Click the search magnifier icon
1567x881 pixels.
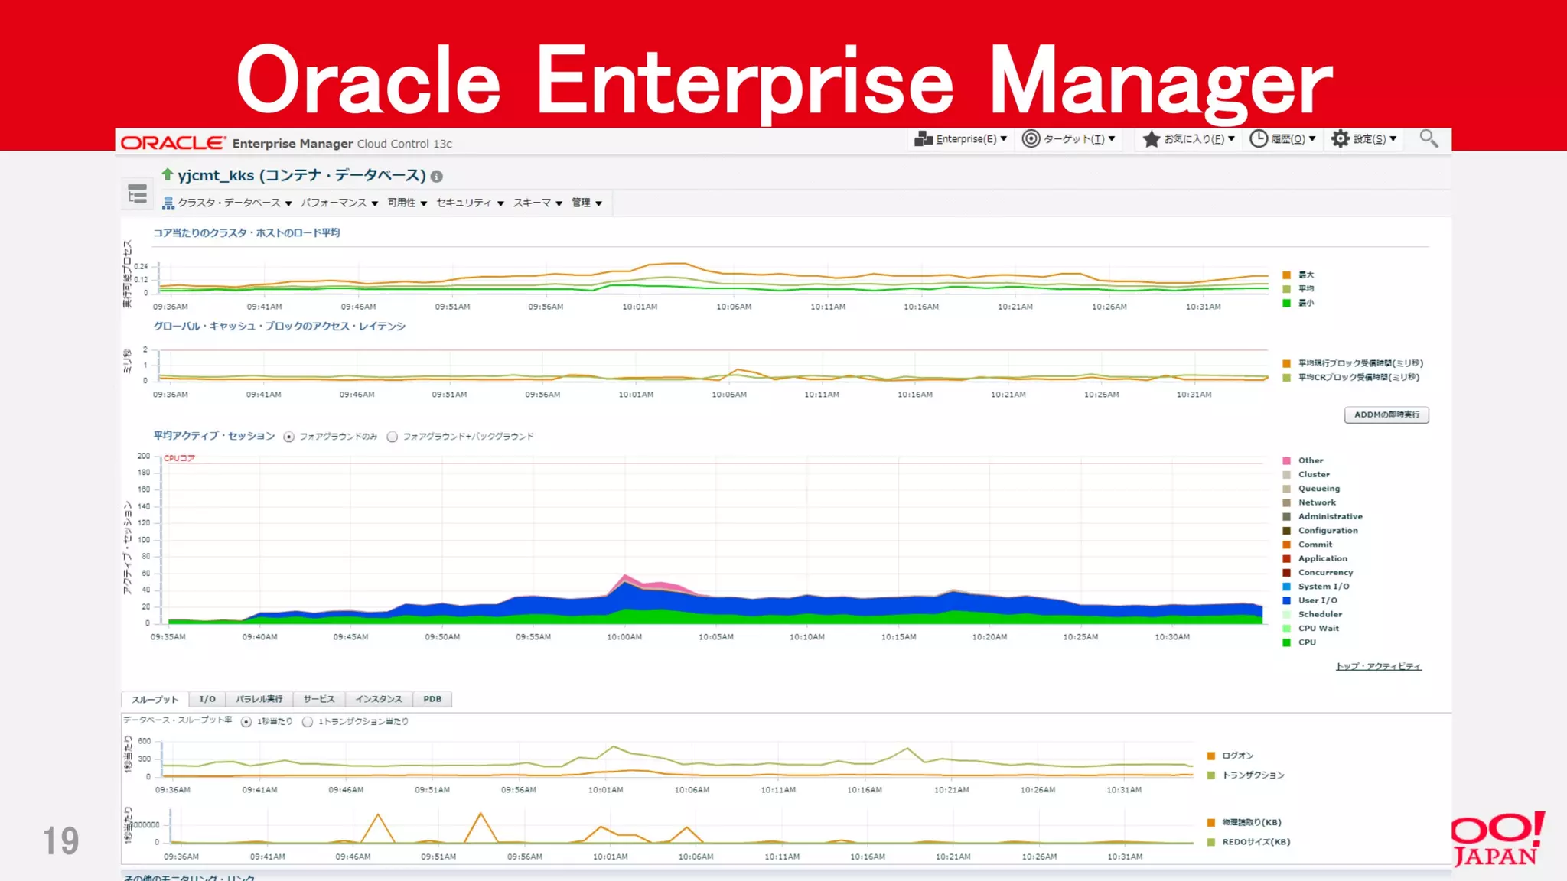[x=1428, y=138]
